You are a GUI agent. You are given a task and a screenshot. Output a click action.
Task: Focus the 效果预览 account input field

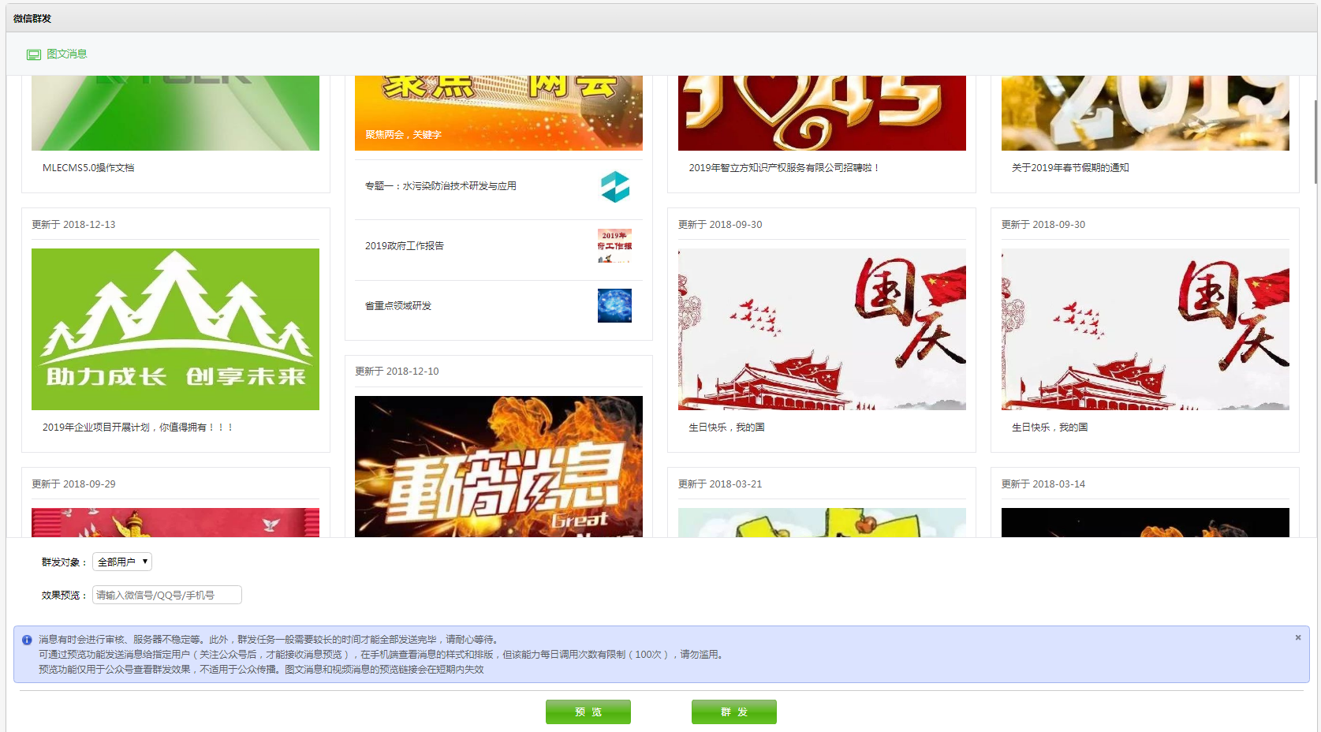tap(167, 595)
